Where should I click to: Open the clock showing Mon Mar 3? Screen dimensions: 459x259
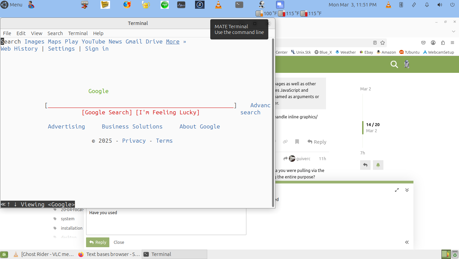[x=352, y=5]
